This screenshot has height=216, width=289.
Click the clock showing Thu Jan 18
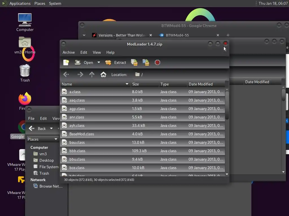coord(273,3)
